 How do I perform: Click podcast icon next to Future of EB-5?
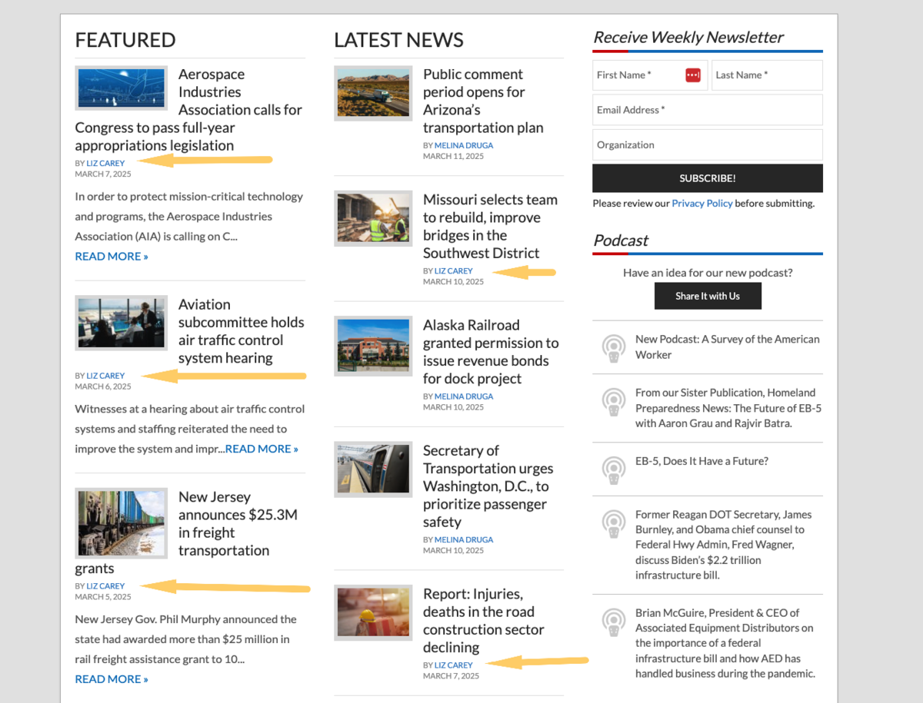click(613, 402)
